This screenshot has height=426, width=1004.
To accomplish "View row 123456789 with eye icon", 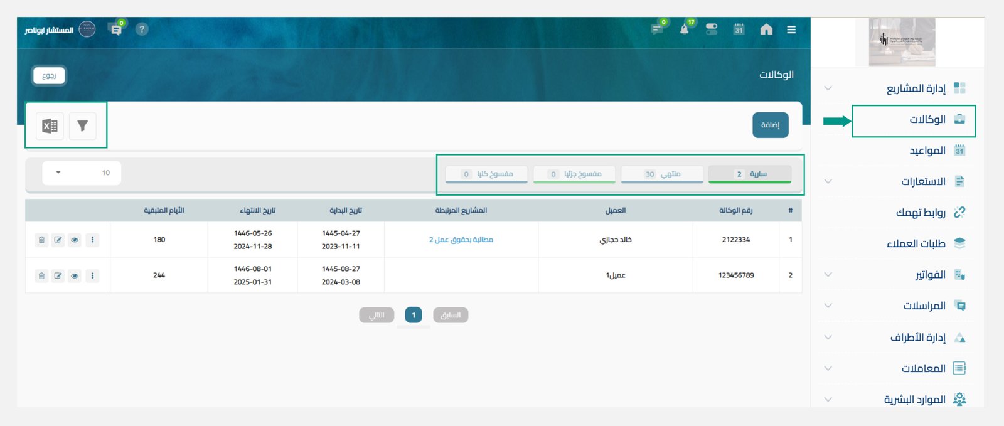I will point(75,275).
